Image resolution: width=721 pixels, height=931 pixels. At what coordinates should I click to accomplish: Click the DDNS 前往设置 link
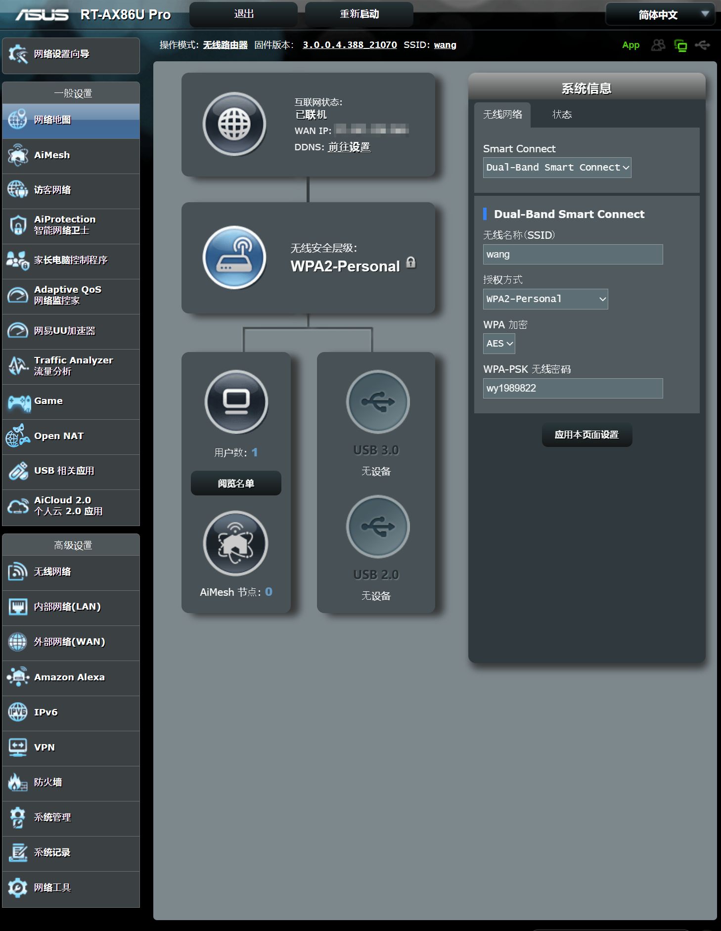click(349, 147)
